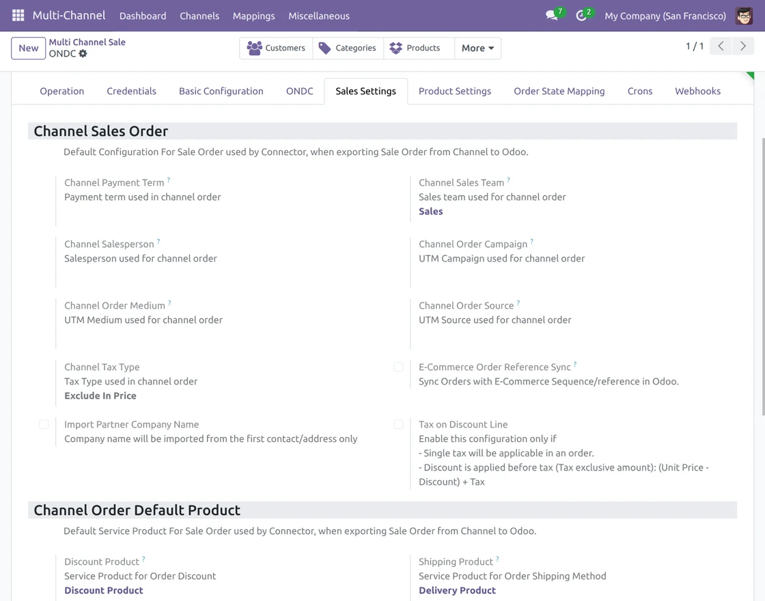Open the apps grid menu icon
Screen dimensions: 765x601
[18, 15]
